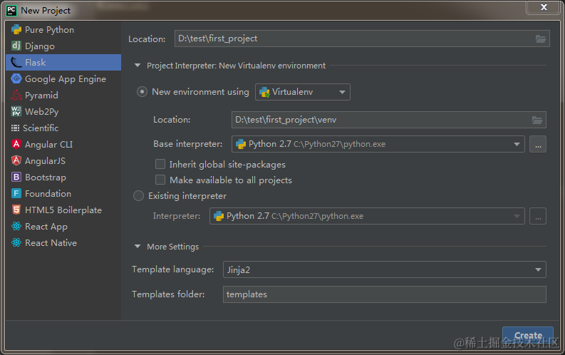Viewport: 565px width, 355px height.
Task: Click the PyCharm logo in the title bar
Action: pyautogui.click(x=11, y=11)
